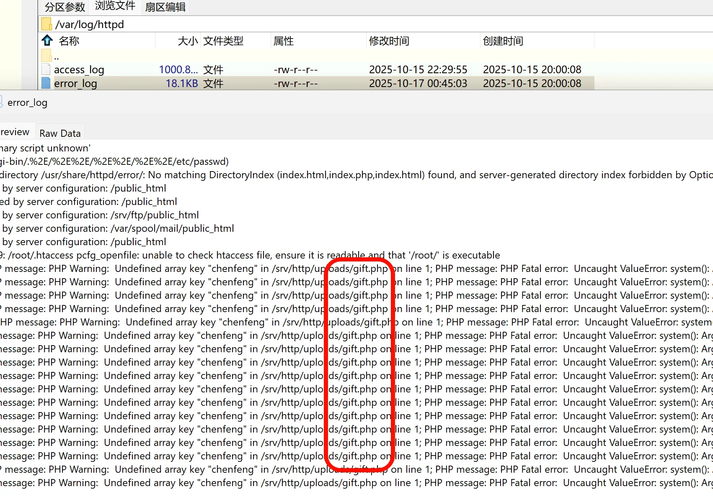This screenshot has width=713, height=502.
Task: Click the /var/log/httpd path field
Action: click(90, 25)
